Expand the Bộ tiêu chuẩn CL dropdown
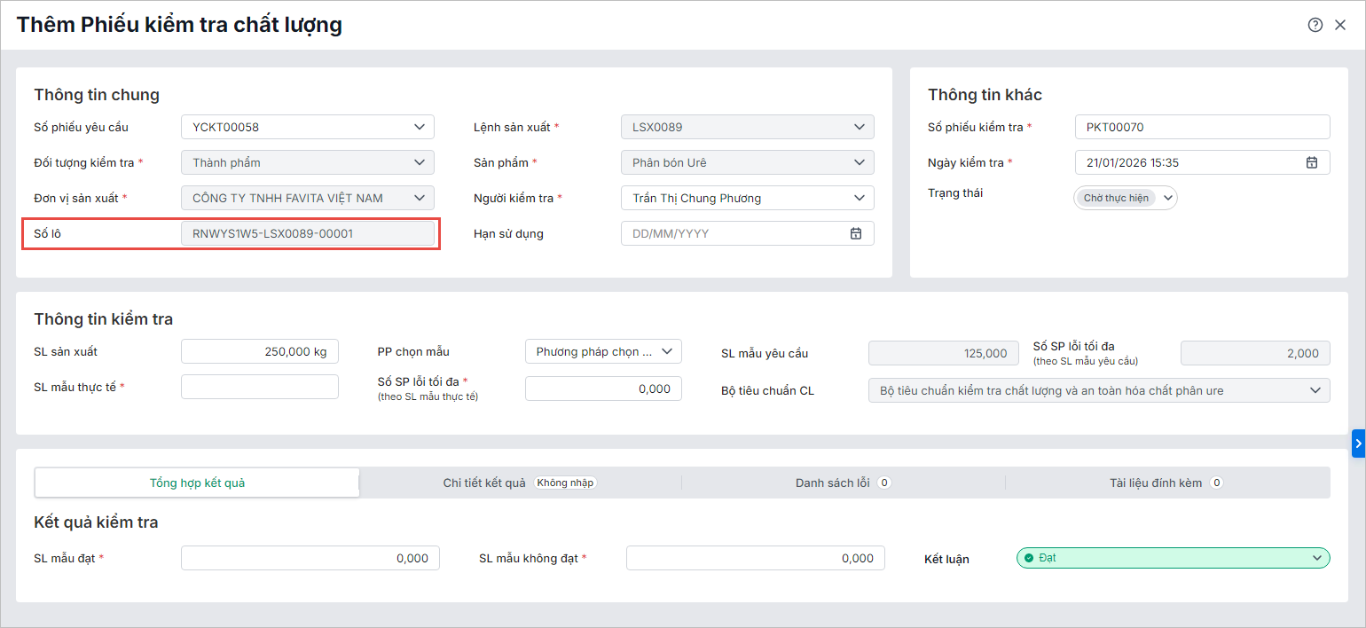This screenshot has height=628, width=1366. coord(1315,390)
